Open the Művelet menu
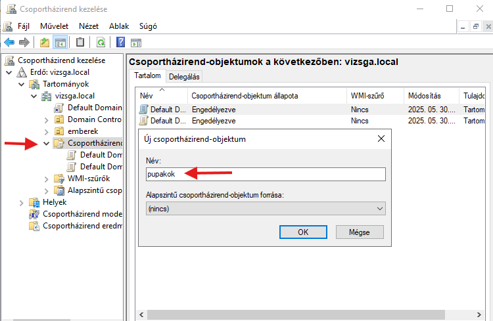 pos(54,26)
